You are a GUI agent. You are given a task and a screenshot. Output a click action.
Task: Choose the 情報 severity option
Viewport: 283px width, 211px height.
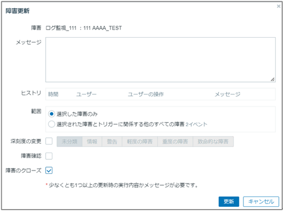tap(92, 142)
